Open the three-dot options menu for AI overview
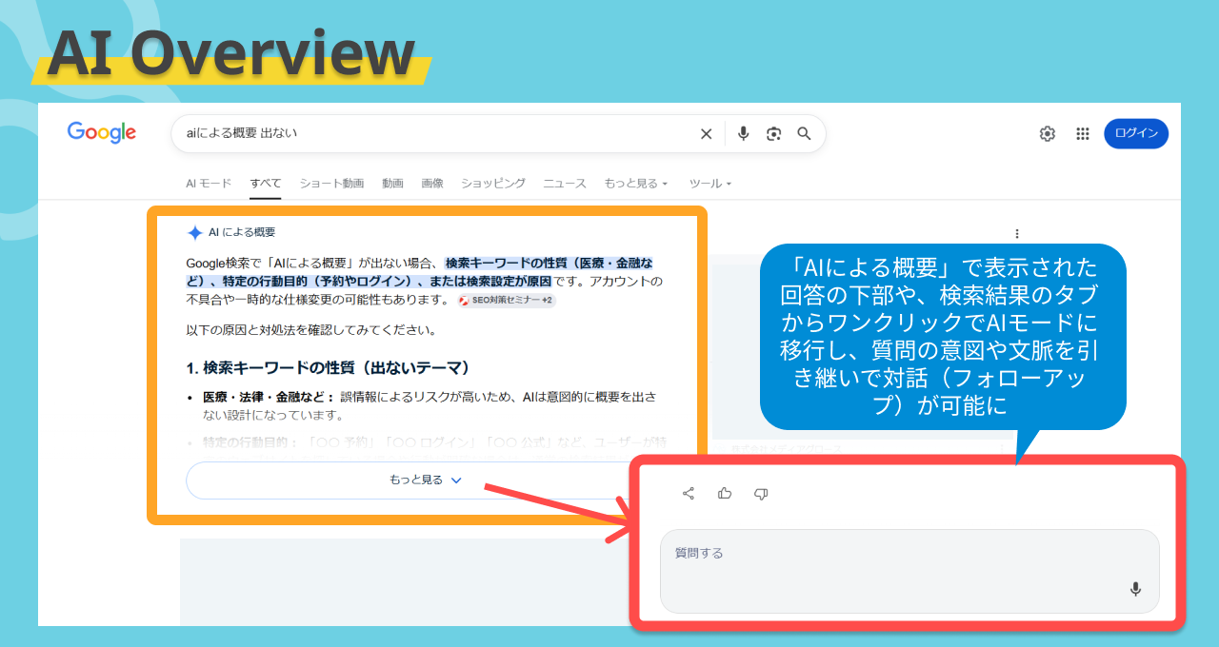The image size is (1219, 647). coord(1017,233)
